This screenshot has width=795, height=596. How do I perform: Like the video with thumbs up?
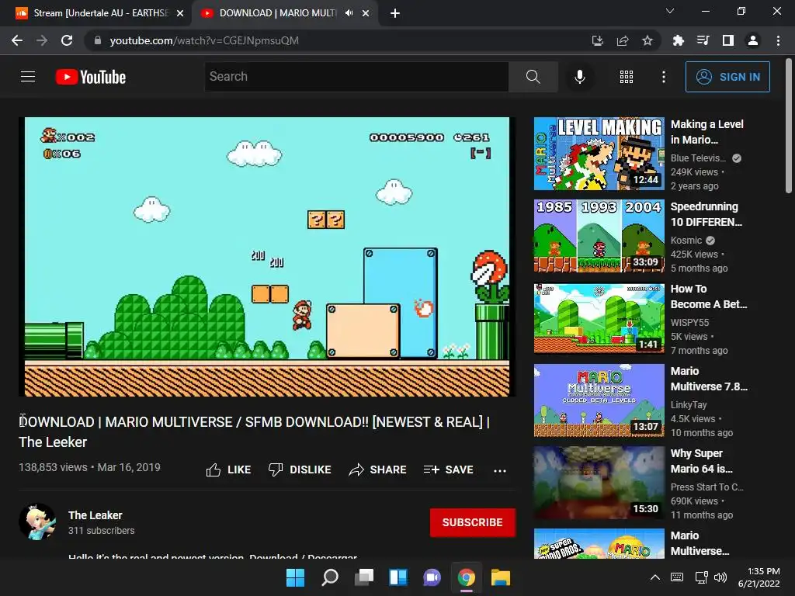(x=229, y=470)
